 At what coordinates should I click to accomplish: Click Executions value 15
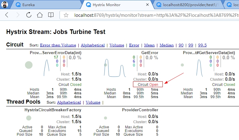pyautogui.click(x=79, y=131)
